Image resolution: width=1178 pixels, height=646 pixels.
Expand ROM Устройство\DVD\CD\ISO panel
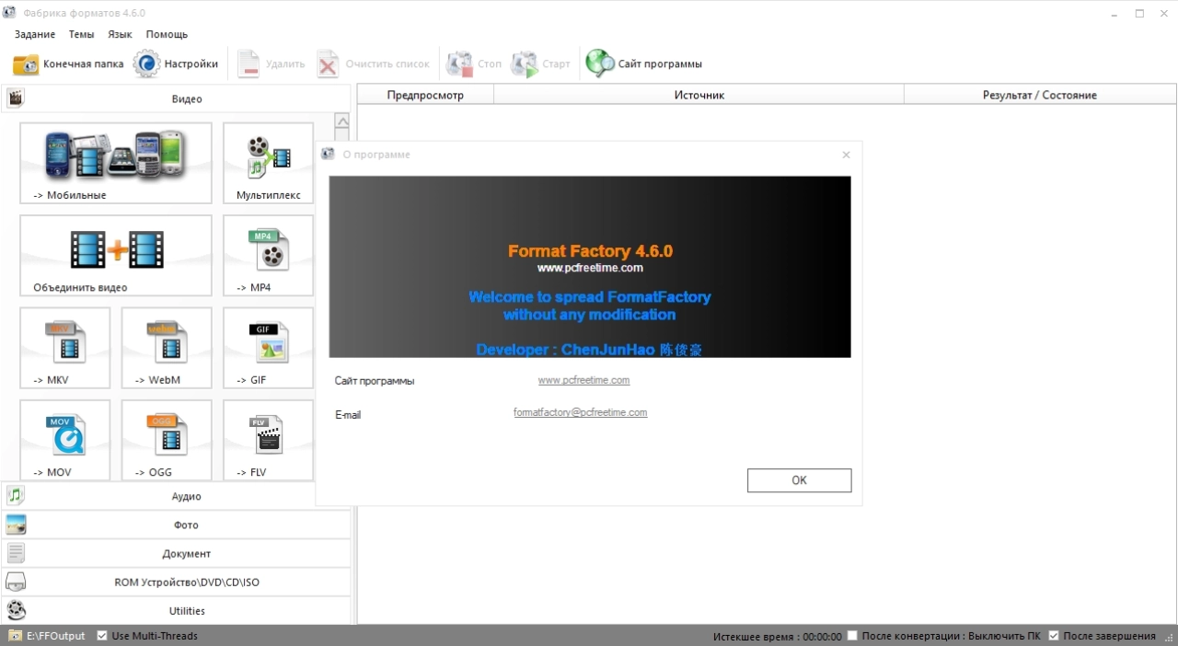pos(176,582)
